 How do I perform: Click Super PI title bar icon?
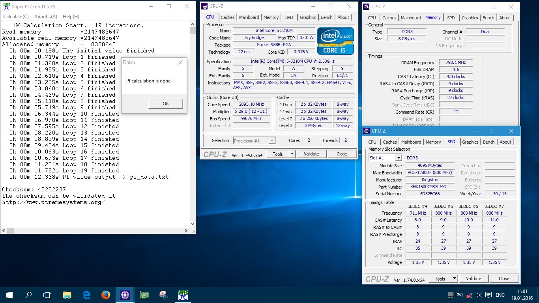pos(6,6)
